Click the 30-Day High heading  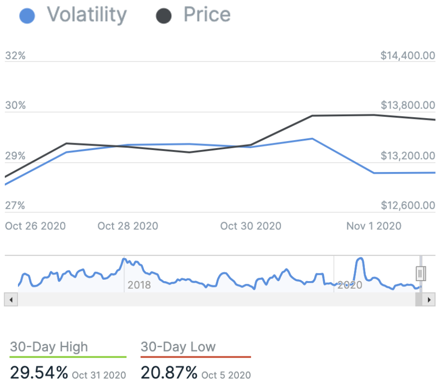49,347
